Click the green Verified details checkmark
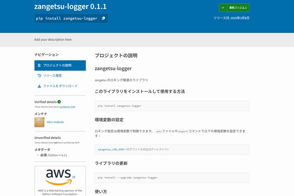 59,101
